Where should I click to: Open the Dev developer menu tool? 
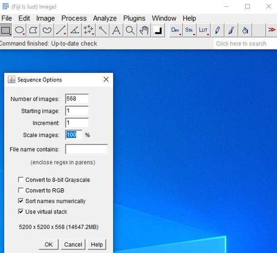click(x=176, y=30)
